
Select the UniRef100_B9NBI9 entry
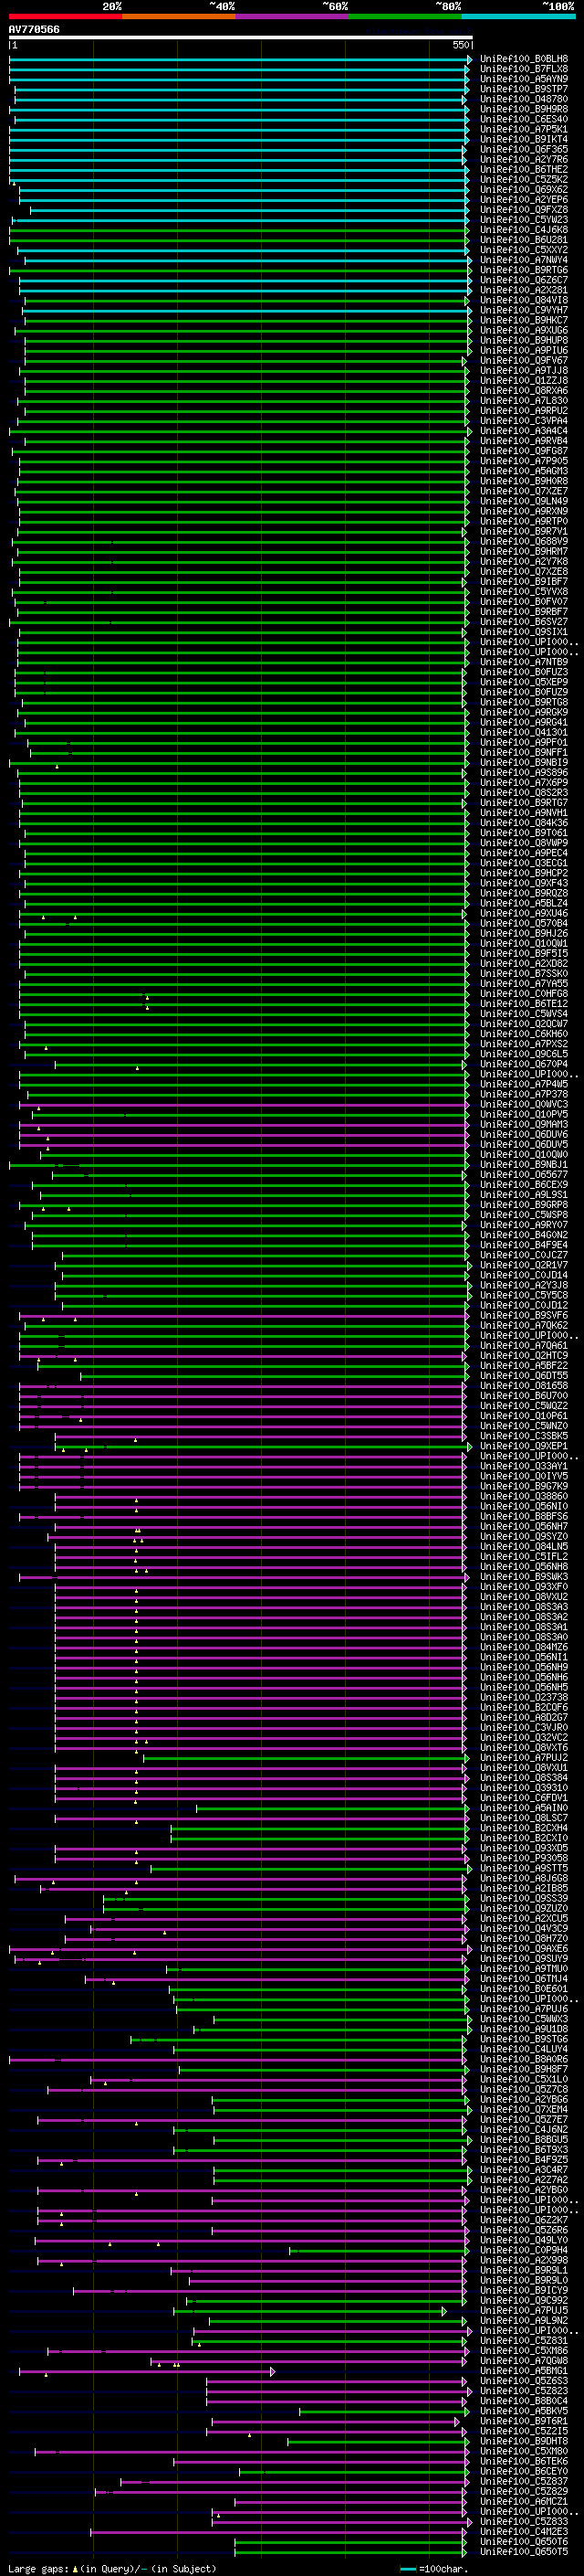pyautogui.click(x=523, y=763)
